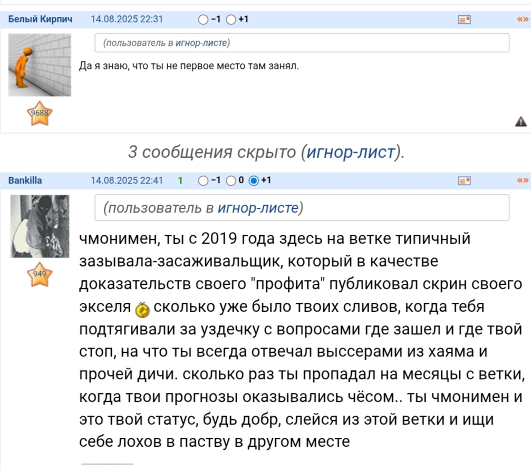The height and width of the screenshot is (471, 531).
Task: Select −1 rating for Белый Кирпич post
Action: click(x=203, y=20)
